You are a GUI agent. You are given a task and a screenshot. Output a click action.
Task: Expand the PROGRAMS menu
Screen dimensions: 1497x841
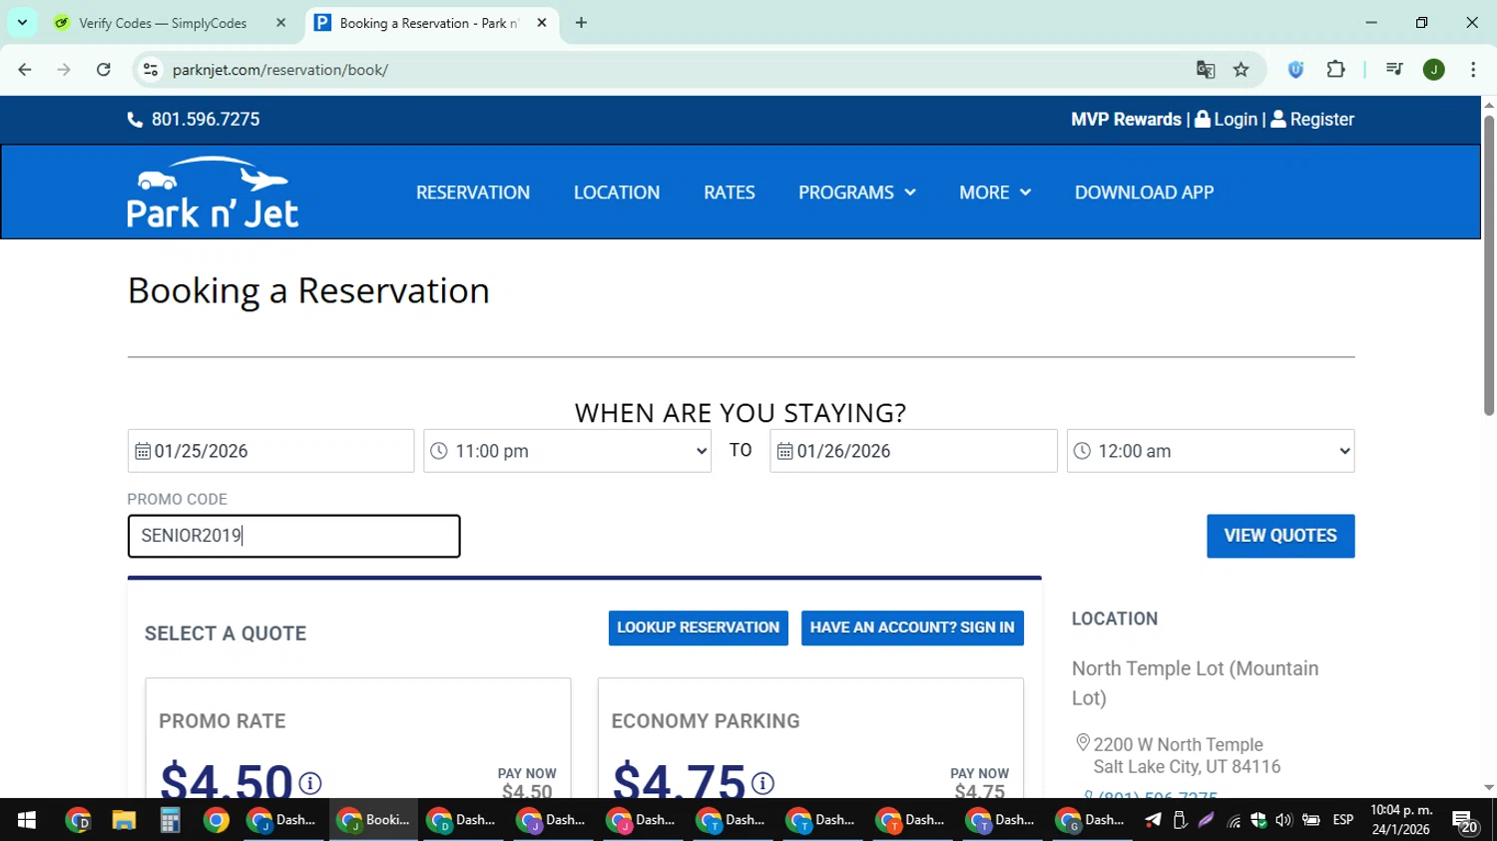click(857, 193)
